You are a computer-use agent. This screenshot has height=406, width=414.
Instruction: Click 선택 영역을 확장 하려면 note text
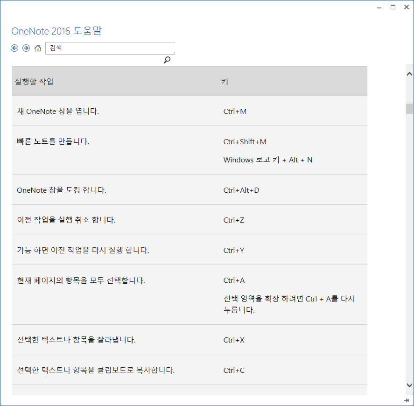pos(289,304)
